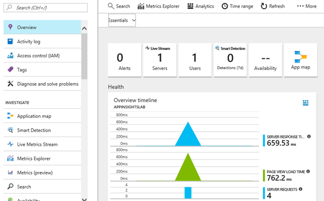This screenshot has width=324, height=201.
Task: Click the Live Stream pulse icon on tile
Action: (x=147, y=48)
